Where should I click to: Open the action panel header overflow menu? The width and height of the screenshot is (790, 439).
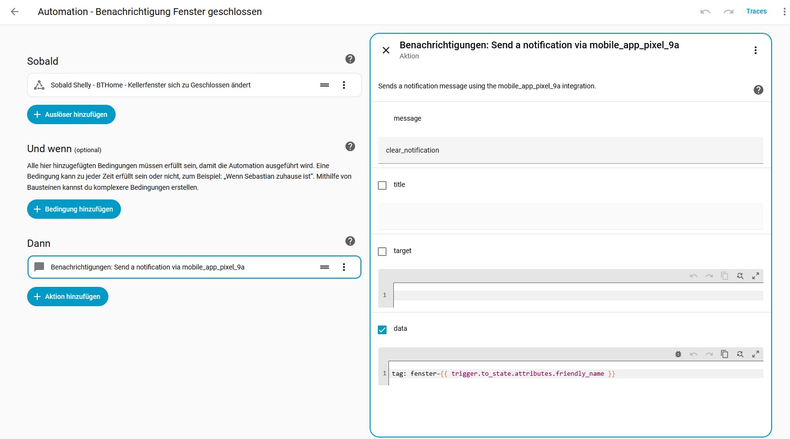[756, 50]
